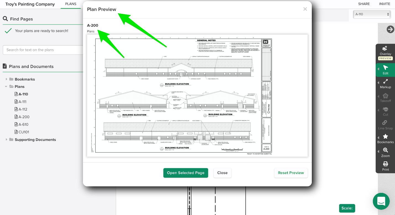Expand the Markup tool flyout arrow
The width and height of the screenshot is (395, 215).
[x=378, y=83]
